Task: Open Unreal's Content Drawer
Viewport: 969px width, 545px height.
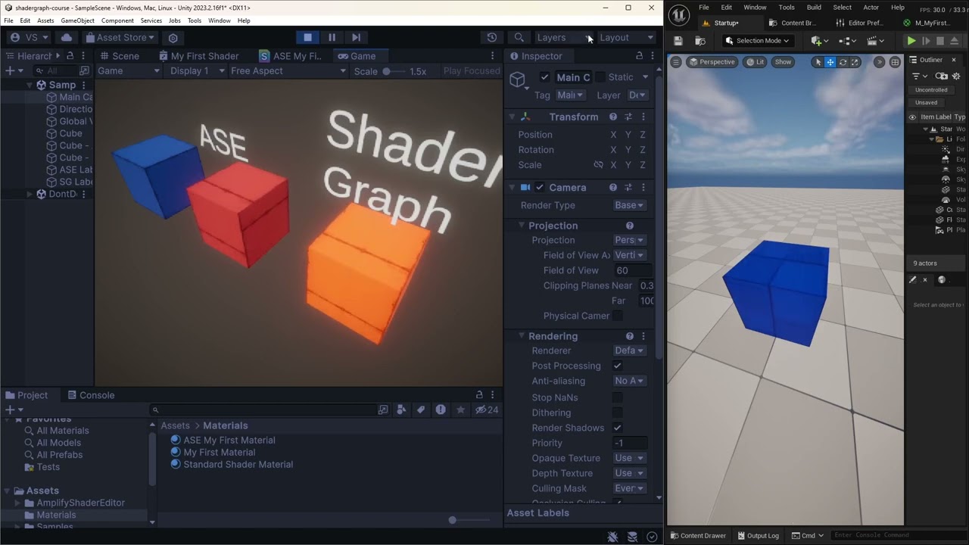Action: pyautogui.click(x=696, y=535)
